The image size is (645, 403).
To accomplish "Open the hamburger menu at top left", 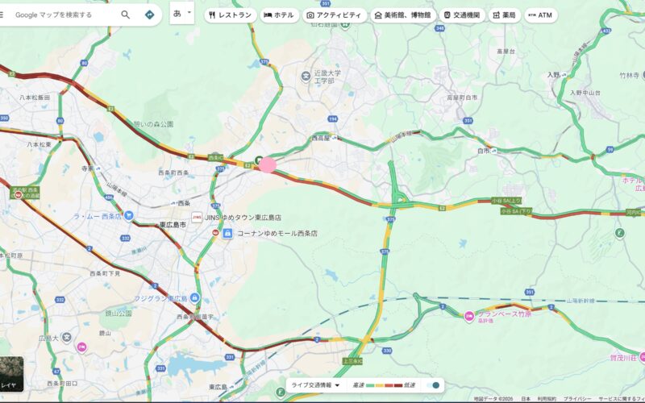I will (2, 15).
